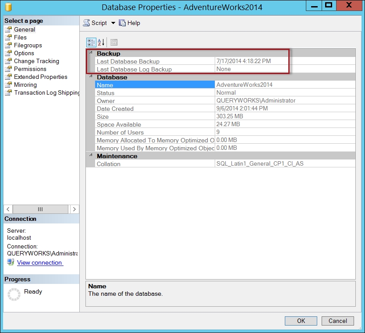The height and width of the screenshot is (333, 365).
Task: Collapse the Maintenance category
Action: (91, 155)
